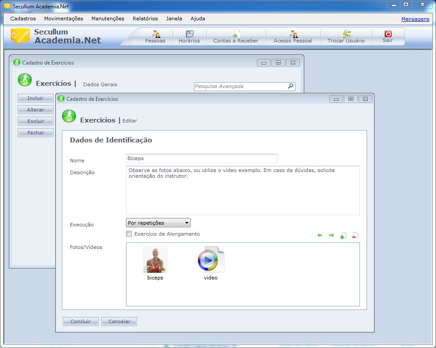This screenshot has width=436, height=348.
Task: Open the Relatórios menu
Action: click(145, 19)
